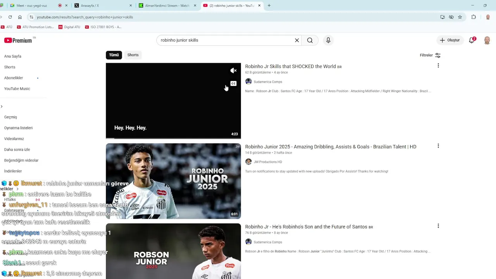The width and height of the screenshot is (496, 279).
Task: Toggle captions CC on the preview
Action: click(233, 84)
